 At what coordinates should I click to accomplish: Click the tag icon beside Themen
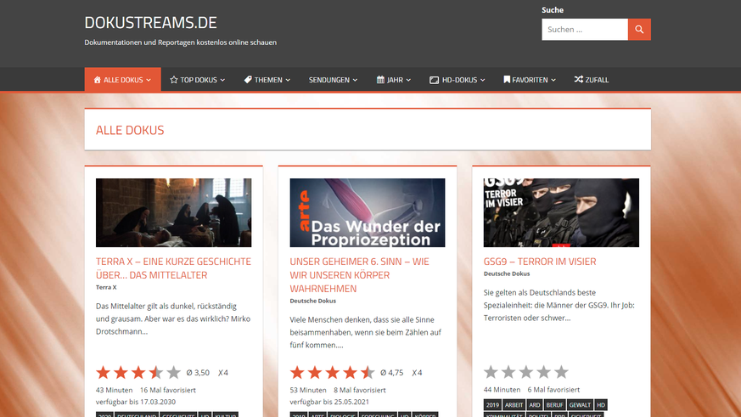point(248,80)
